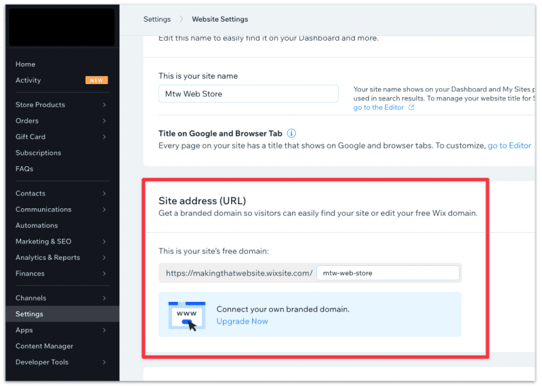Expand the Channels chevron

104,298
